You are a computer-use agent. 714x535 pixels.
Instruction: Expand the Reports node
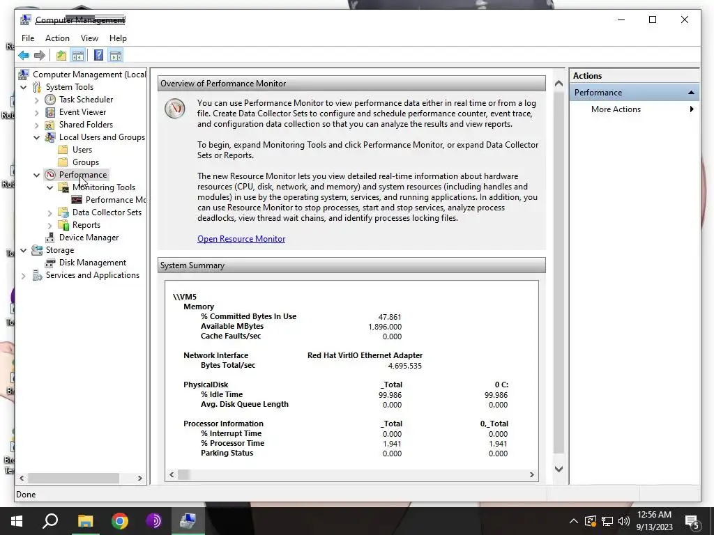click(x=50, y=225)
